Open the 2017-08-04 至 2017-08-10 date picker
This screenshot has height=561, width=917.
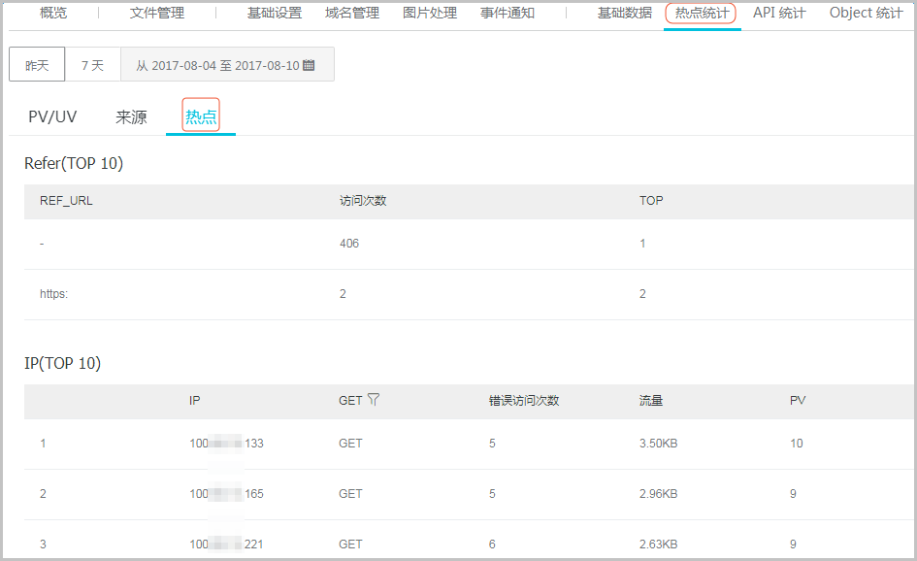pyautogui.click(x=227, y=64)
